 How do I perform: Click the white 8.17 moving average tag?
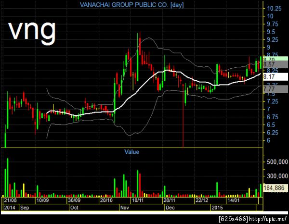[x=276, y=77]
